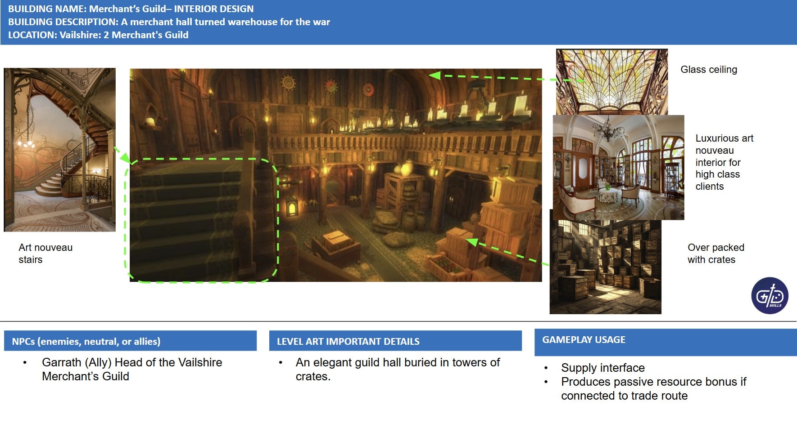
Task: Click the green arrowhead pointing at ceiling
Action: pos(435,75)
